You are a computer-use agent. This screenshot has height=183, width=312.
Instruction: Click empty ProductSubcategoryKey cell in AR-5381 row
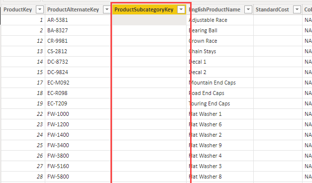pyautogui.click(x=149, y=20)
